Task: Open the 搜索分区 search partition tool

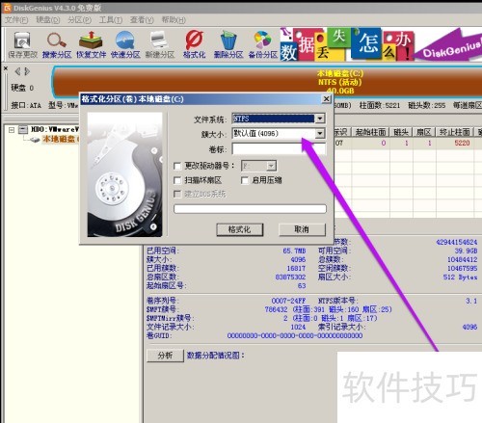Action: pos(57,45)
